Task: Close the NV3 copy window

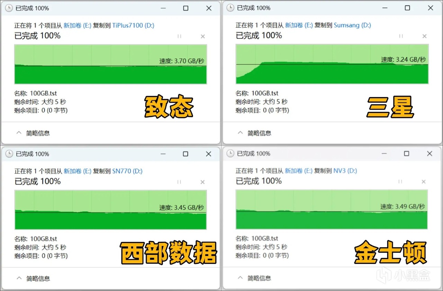Action: coord(430,153)
